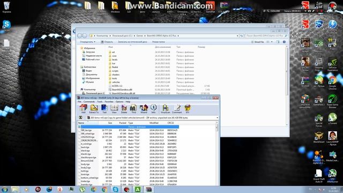Select Computer in Explorer navigation pane
Screen dimensions: 343x193
tap(88, 90)
